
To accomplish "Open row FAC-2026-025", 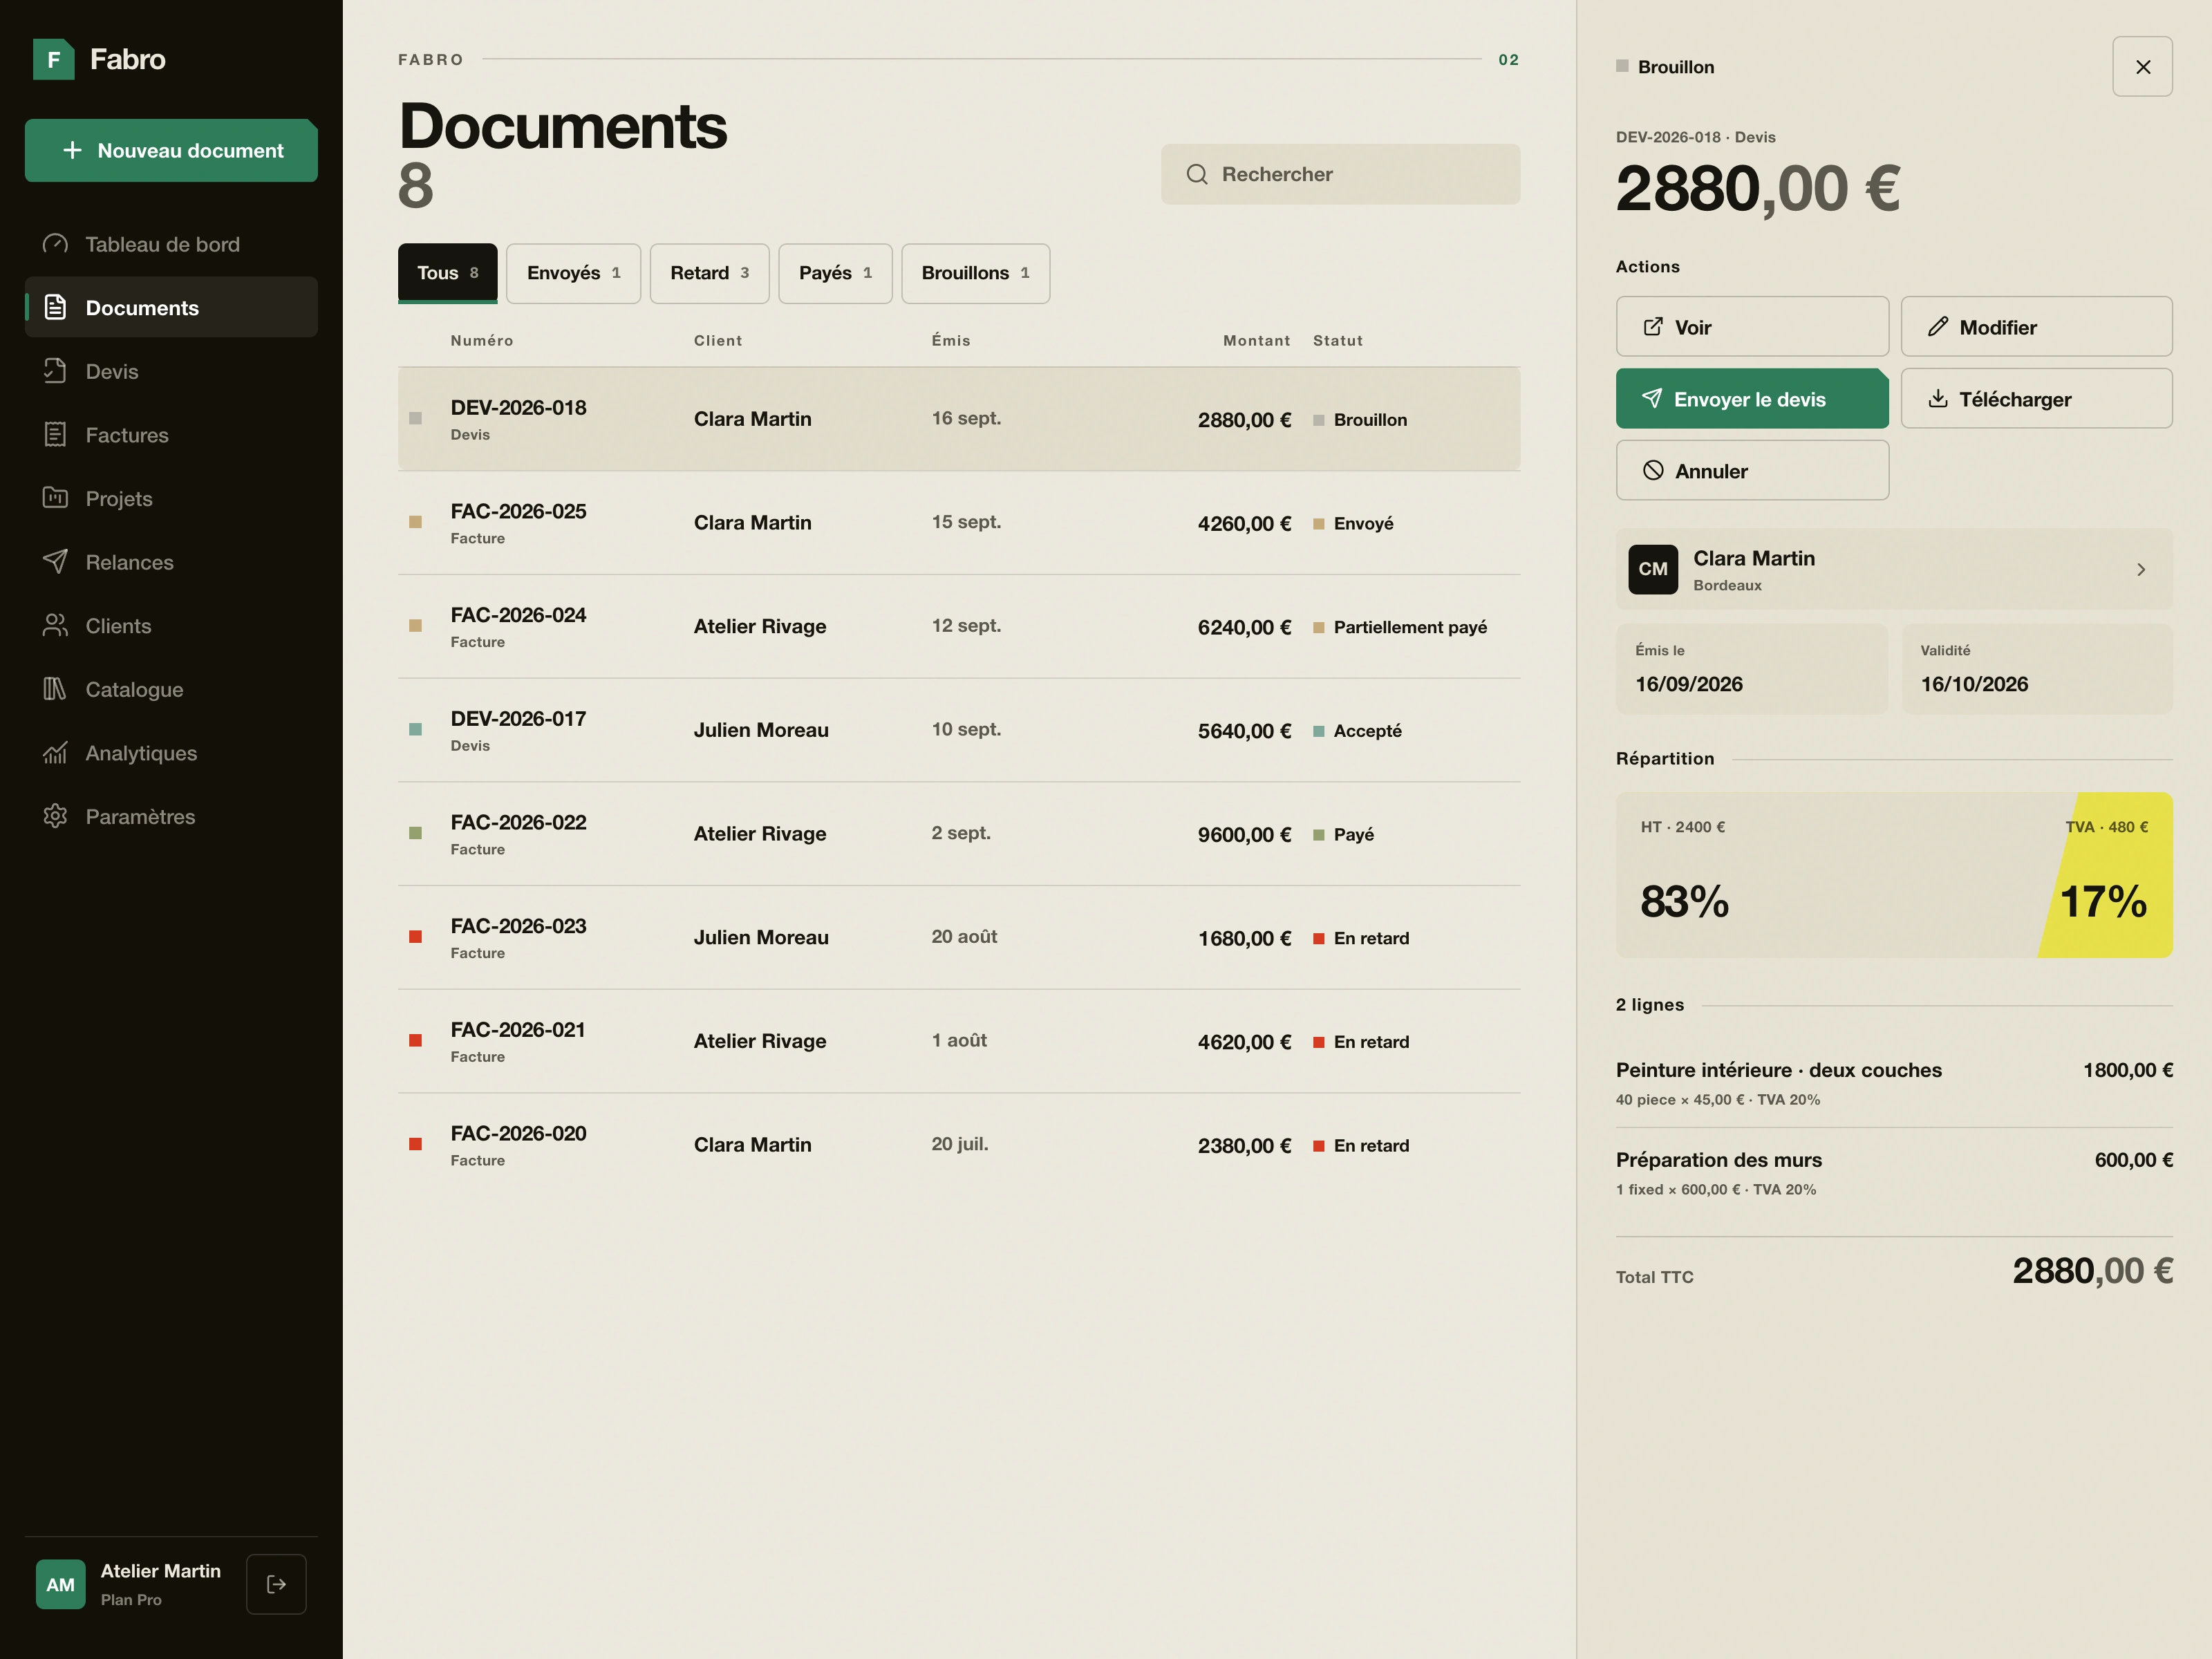I will 959,523.
